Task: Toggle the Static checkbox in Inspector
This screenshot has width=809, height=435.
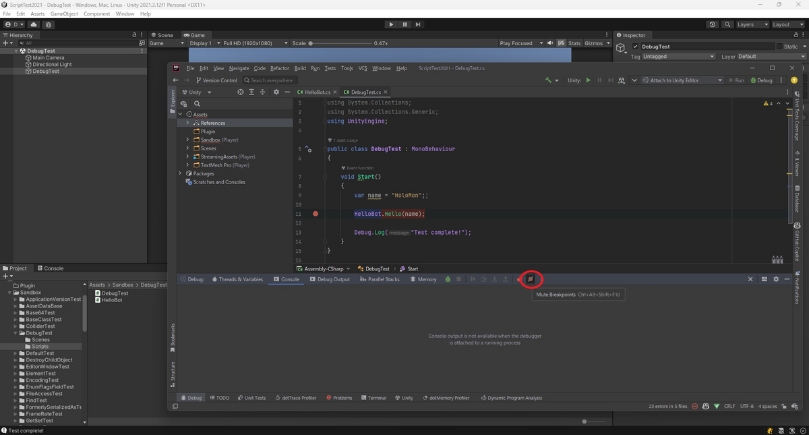Action: [x=779, y=47]
